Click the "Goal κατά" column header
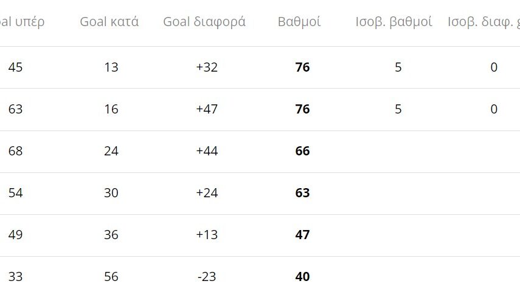This screenshot has width=520, height=298. [x=109, y=22]
